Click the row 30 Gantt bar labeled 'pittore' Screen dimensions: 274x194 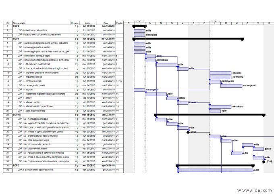(x=258, y=149)
